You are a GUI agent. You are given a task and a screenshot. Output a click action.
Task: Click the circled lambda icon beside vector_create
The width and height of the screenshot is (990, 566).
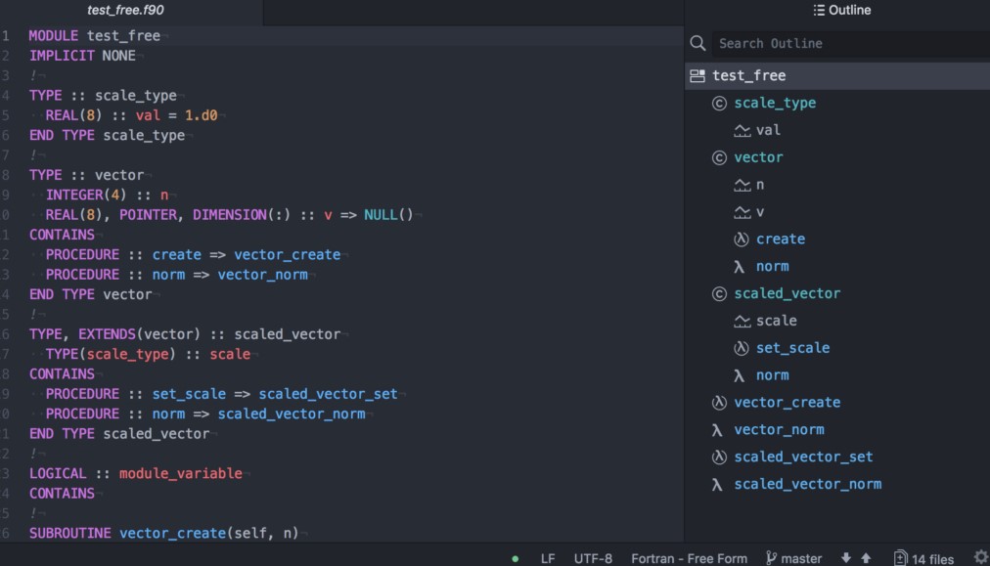click(x=719, y=402)
